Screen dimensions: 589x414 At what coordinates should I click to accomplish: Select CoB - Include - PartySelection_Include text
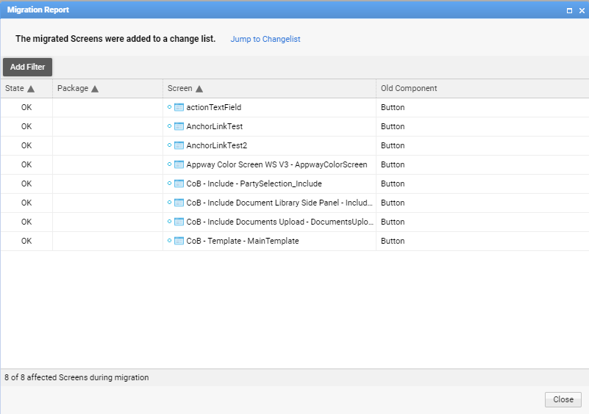pos(254,184)
